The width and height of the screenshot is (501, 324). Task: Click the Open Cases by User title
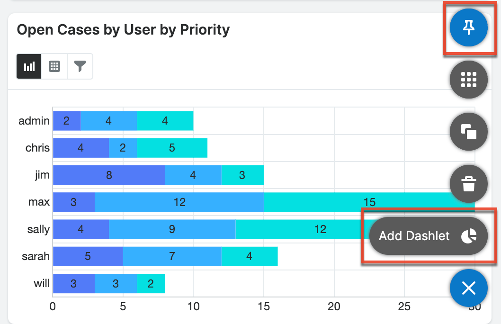coord(123,30)
